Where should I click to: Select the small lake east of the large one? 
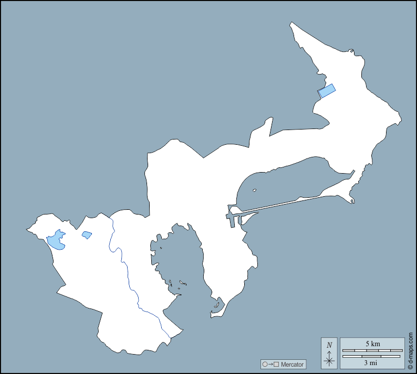click(x=87, y=235)
